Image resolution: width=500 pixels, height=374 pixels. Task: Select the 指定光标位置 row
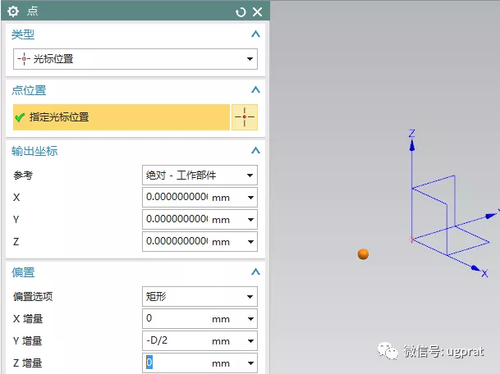[122, 117]
